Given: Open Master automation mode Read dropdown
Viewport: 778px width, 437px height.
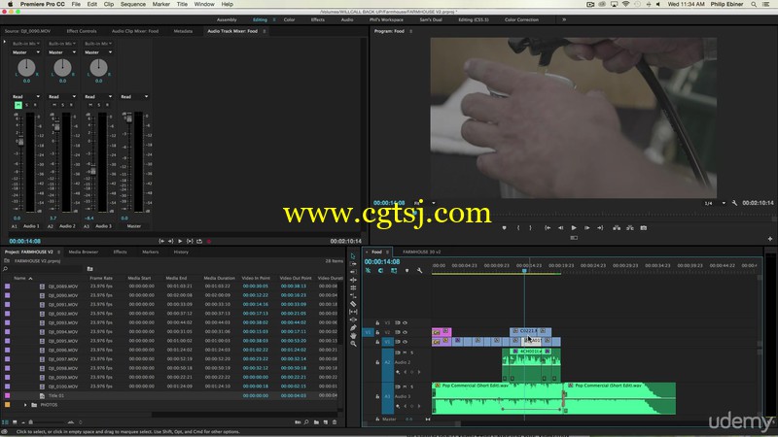Looking at the screenshot, I should coord(134,96).
